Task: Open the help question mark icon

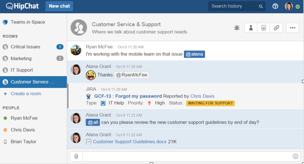Action: (275, 6)
